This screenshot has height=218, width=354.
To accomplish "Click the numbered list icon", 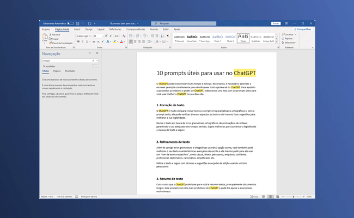I will tap(137, 36).
